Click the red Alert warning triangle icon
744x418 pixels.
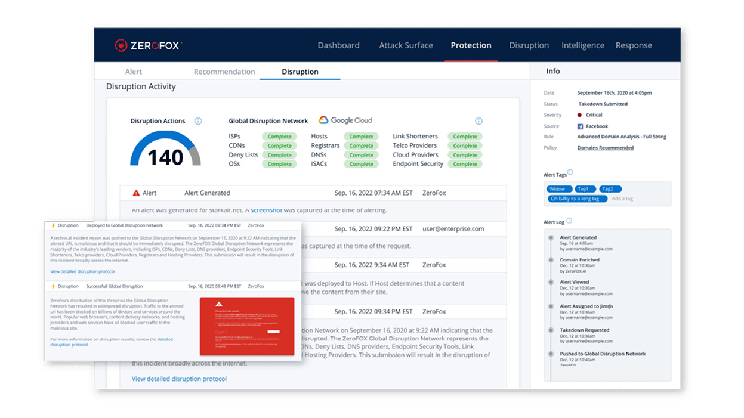(136, 193)
